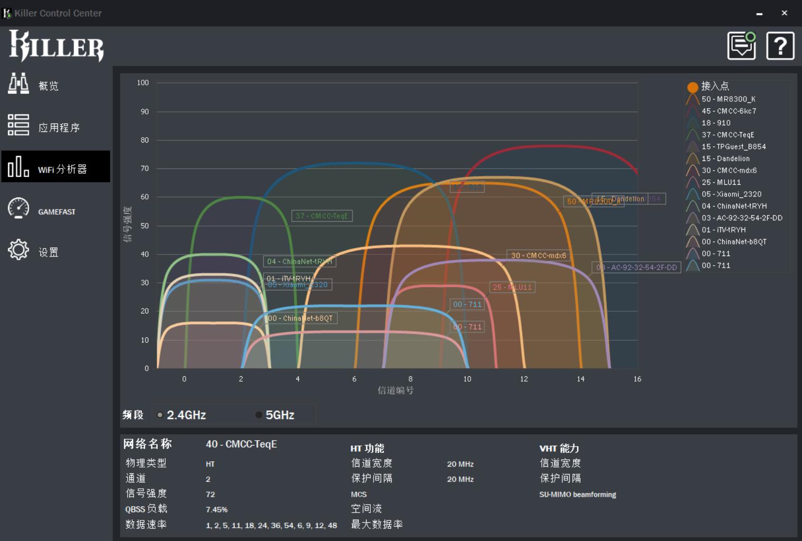
Task: Select the 5GHz band radio button
Action: 259,415
